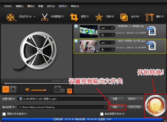Viewport: 167px width, 122px height.
Task: Open the 无 subtitle dropdown of first video
Action: pyautogui.click(x=107, y=35)
